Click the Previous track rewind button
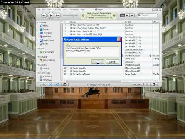 pyautogui.click(x=44, y=15)
